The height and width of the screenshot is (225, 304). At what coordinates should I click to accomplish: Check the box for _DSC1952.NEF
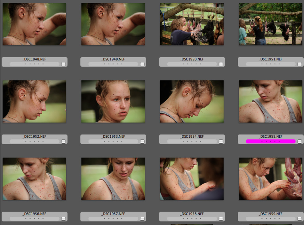(x=63, y=141)
